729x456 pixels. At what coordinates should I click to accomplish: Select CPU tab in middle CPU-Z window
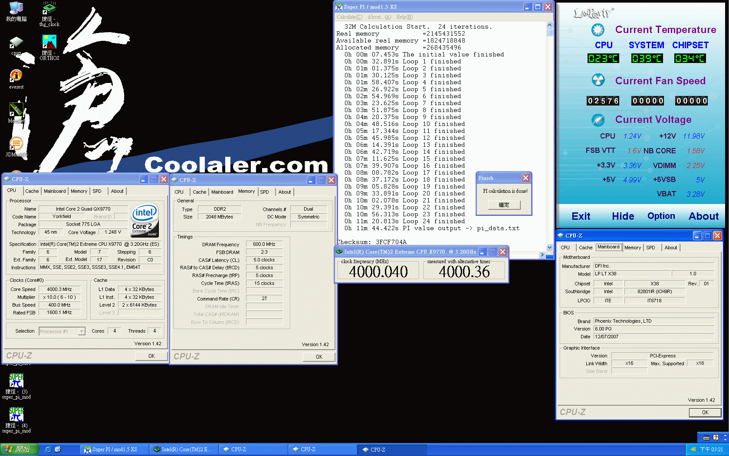click(179, 192)
